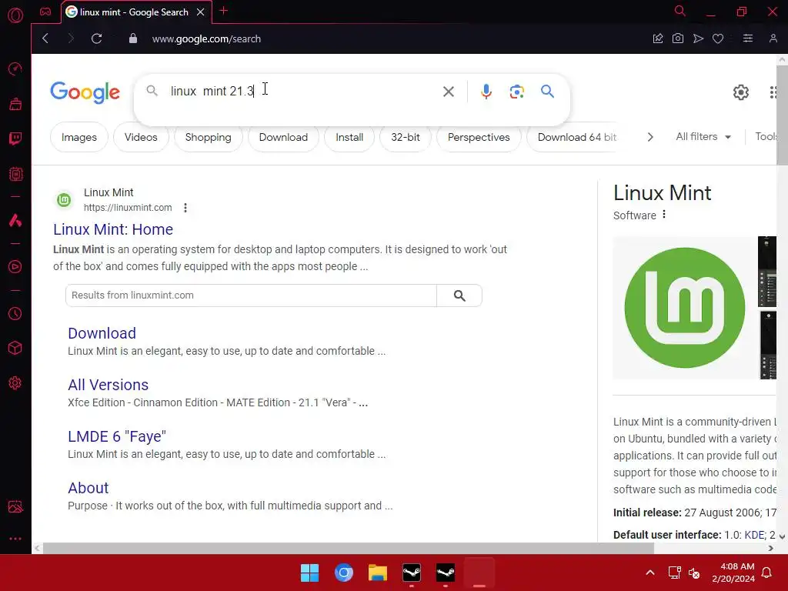Image resolution: width=788 pixels, height=591 pixels.
Task: Open GX Cleaner chip icon in sidebar
Action: pyautogui.click(x=15, y=174)
